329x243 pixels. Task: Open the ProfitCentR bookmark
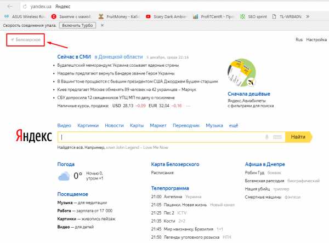213,16
